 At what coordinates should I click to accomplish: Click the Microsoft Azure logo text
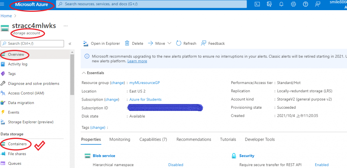(x=32, y=4)
